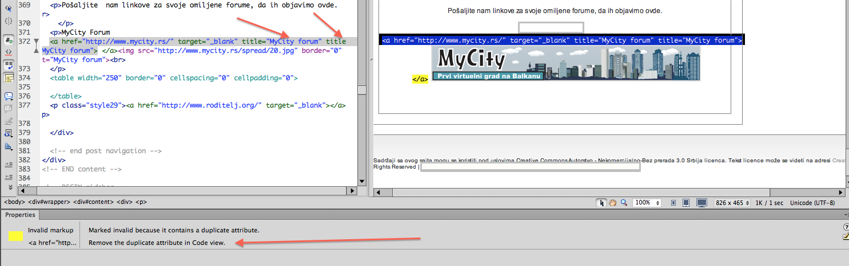Click the "1K / 1 sec" download indicator

pos(770,203)
